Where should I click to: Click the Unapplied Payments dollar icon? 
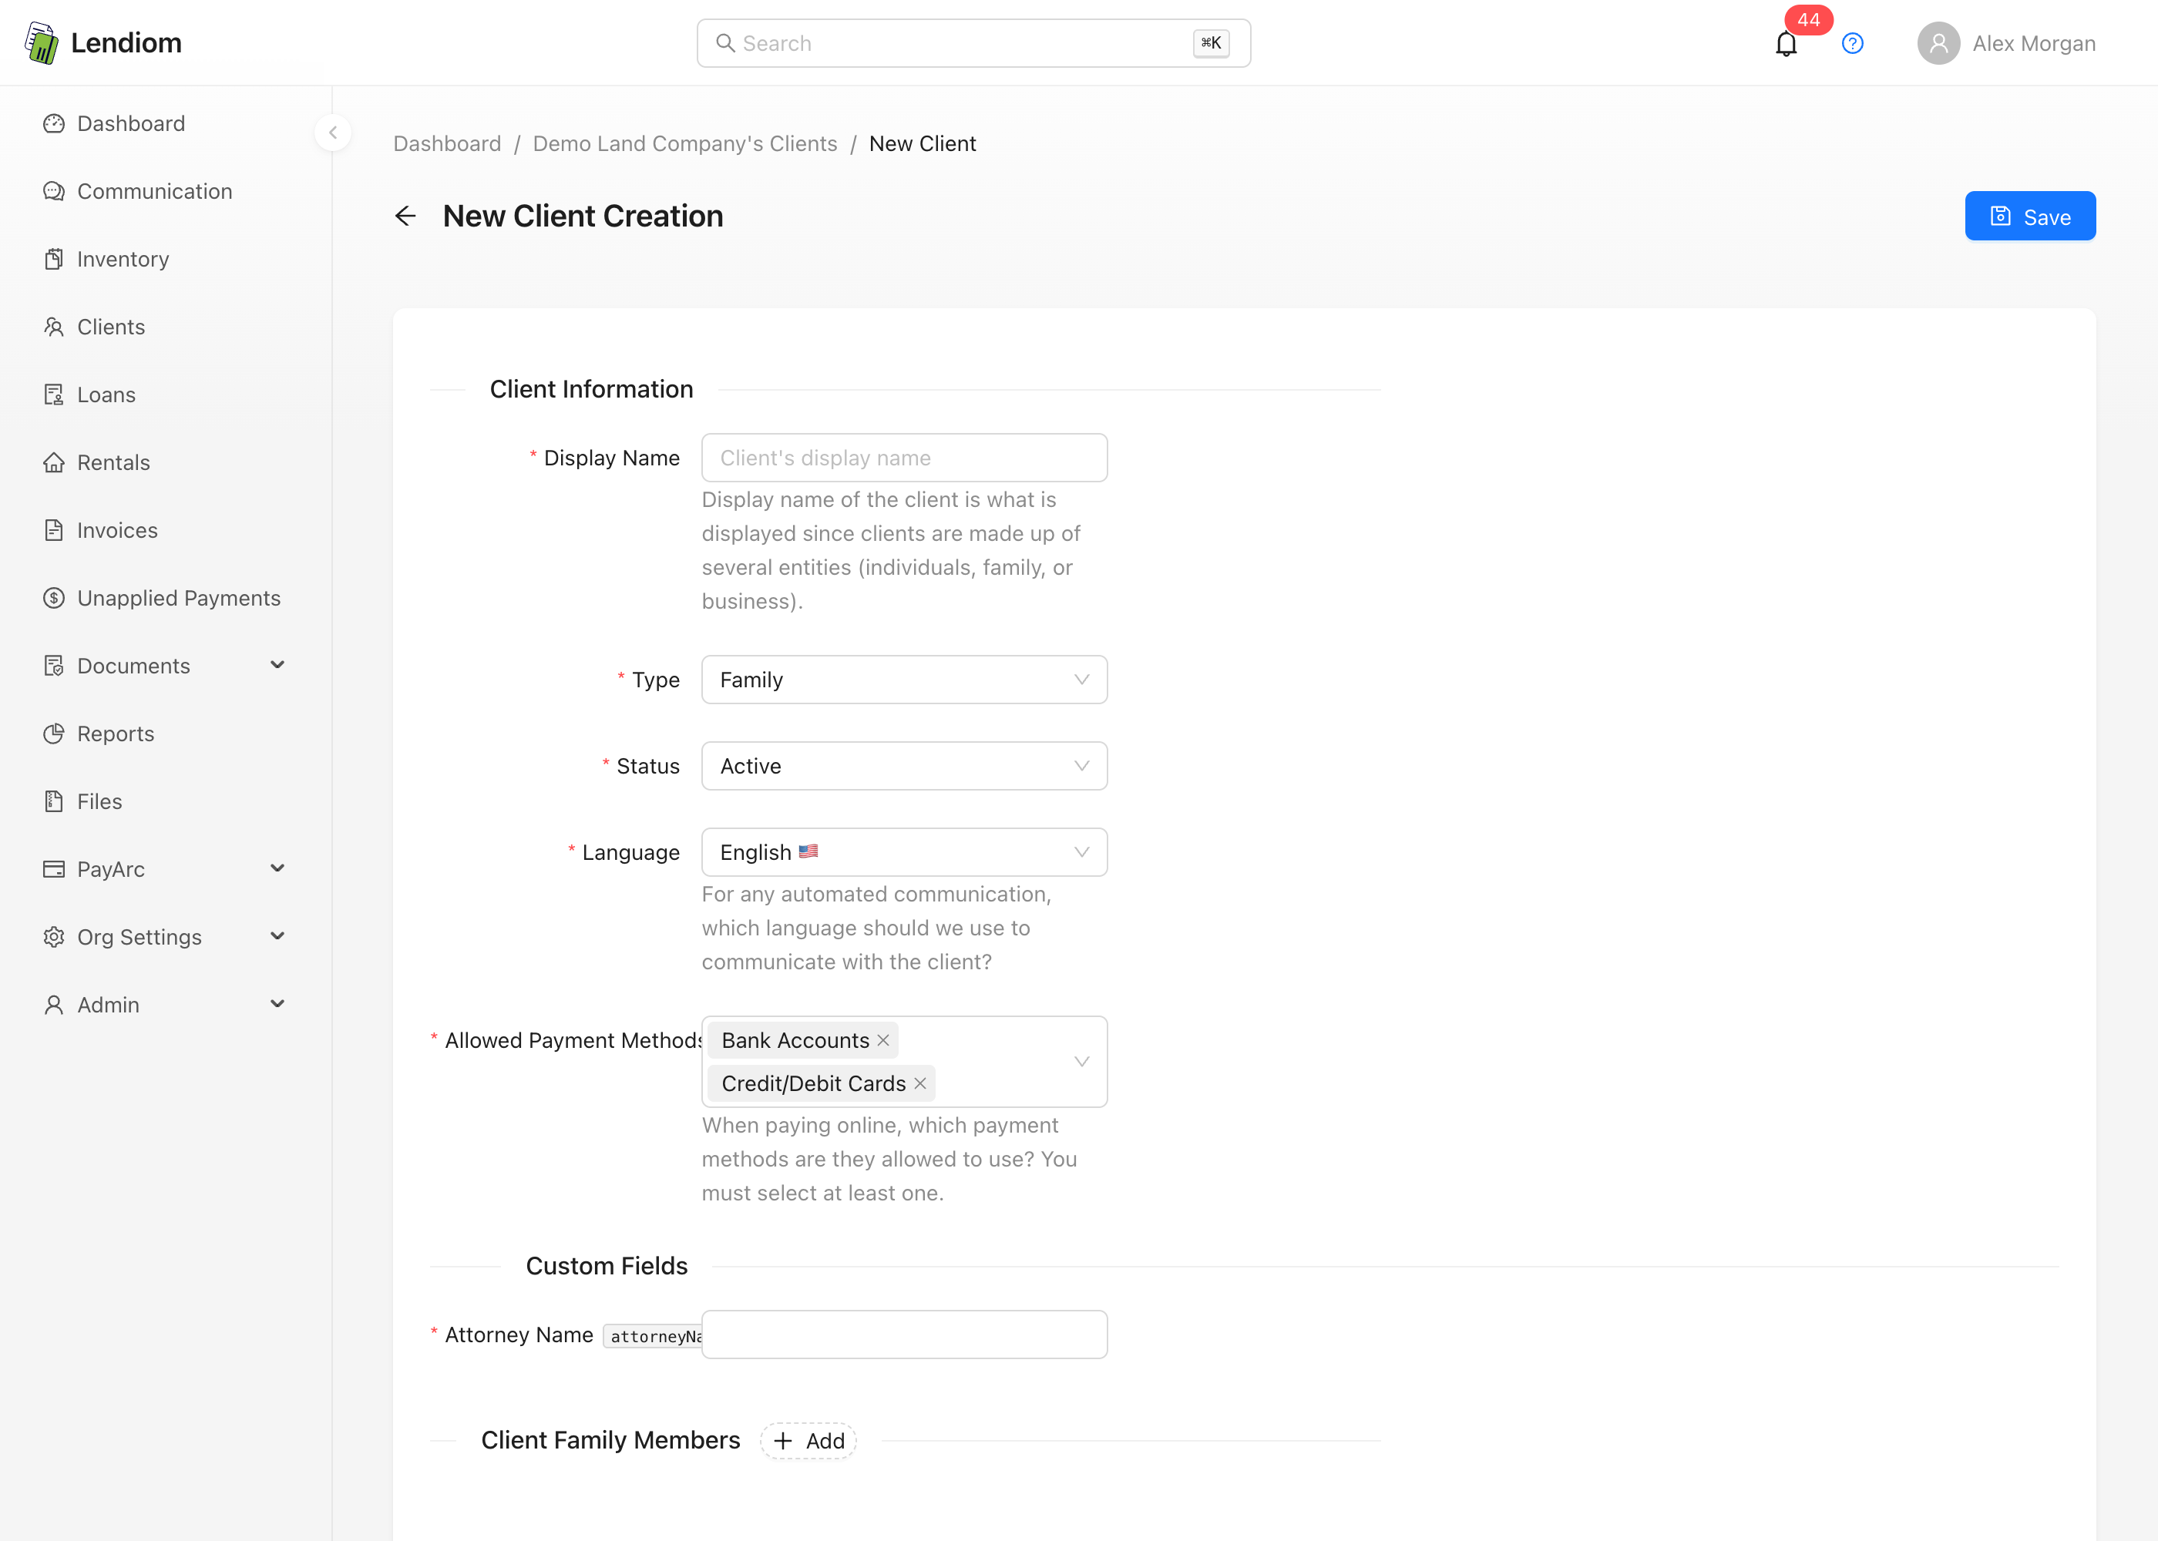(54, 598)
